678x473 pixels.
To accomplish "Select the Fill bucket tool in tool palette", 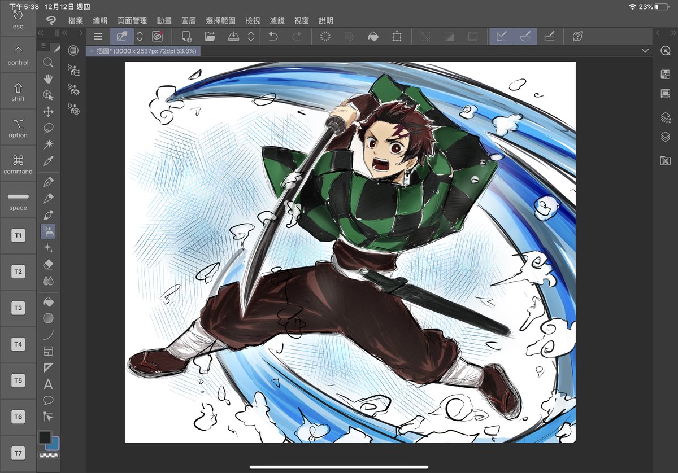I will pyautogui.click(x=49, y=301).
